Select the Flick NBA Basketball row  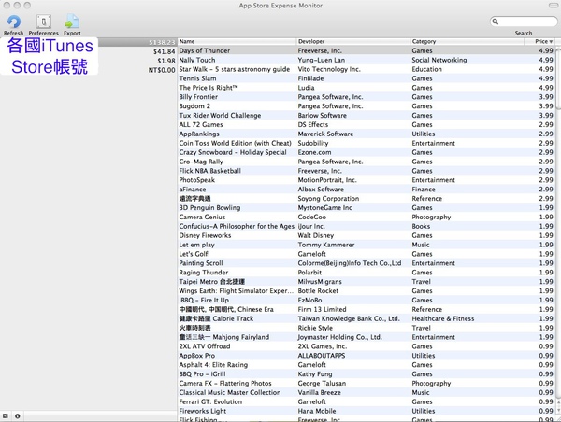pos(366,171)
